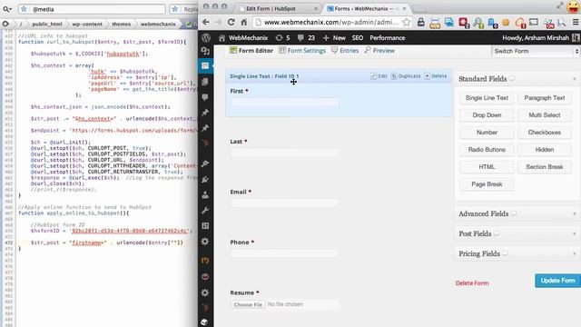581x327 pixels.
Task: Click the First name input field
Action: (x=284, y=103)
